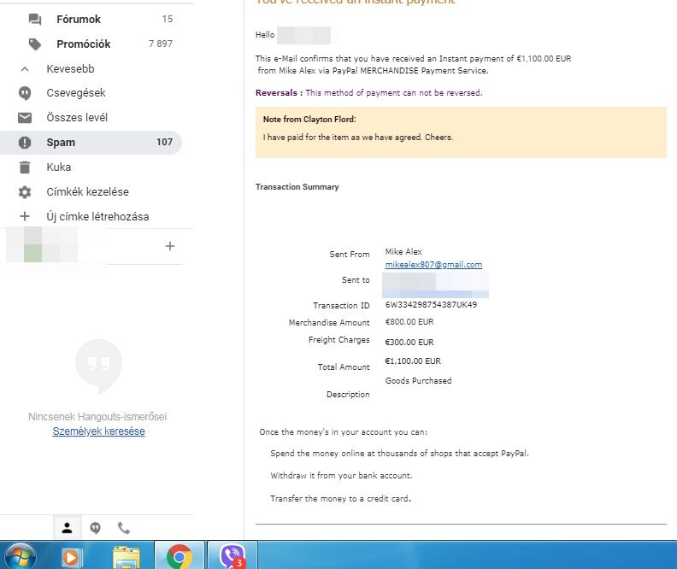Open the Windows Start menu orb
This screenshot has width=677, height=569.
20,555
